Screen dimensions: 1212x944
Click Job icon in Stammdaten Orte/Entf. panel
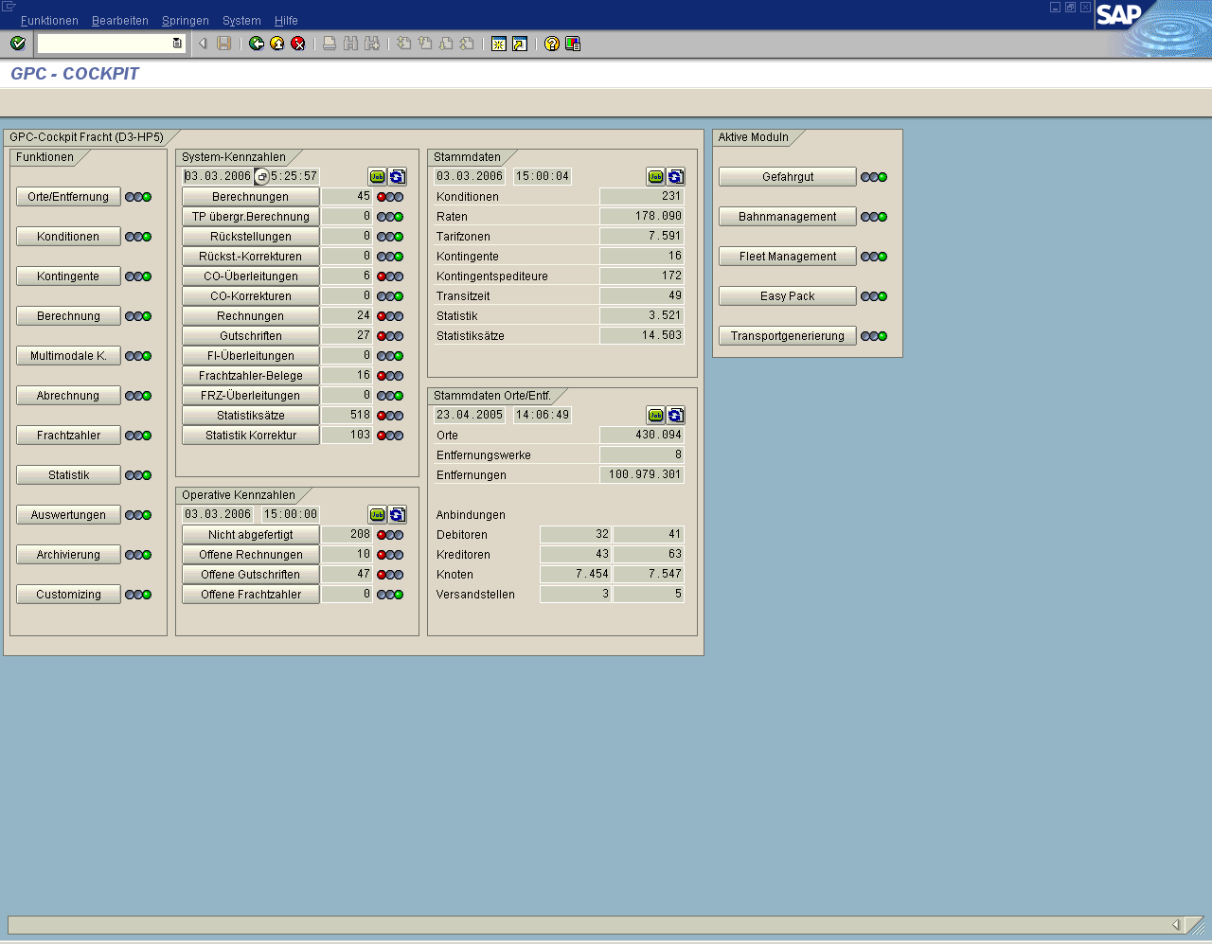(655, 415)
